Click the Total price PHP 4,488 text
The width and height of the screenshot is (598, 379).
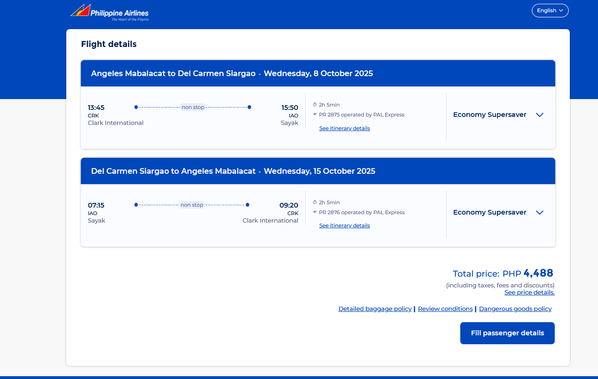click(x=503, y=273)
